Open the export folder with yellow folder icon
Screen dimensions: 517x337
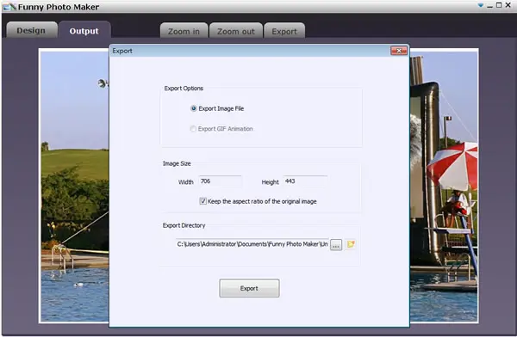tap(351, 244)
